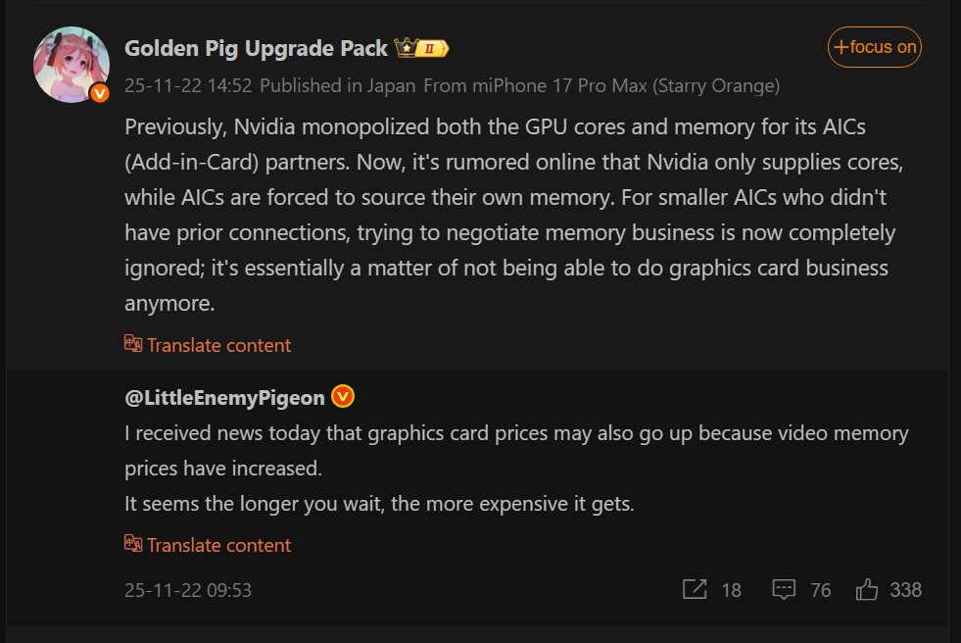Click the repost count '18'

[x=730, y=590]
